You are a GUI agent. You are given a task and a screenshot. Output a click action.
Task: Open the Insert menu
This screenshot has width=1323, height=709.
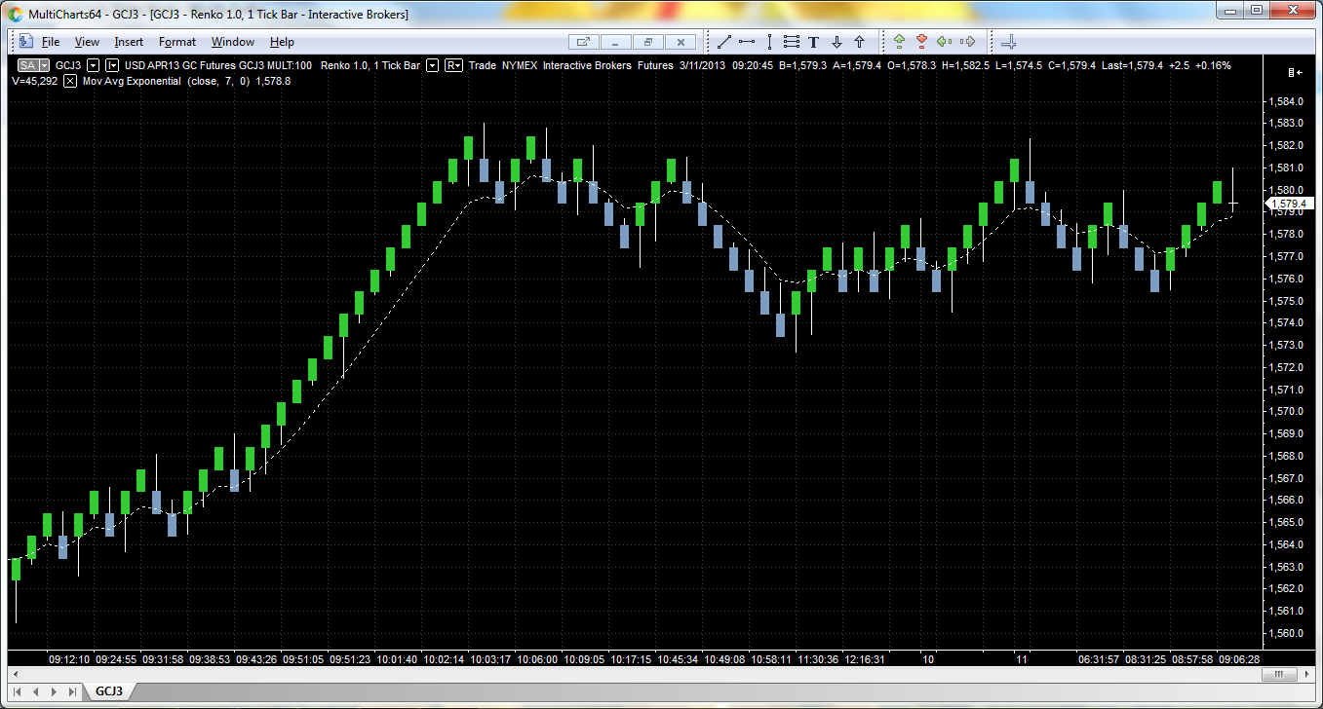pyautogui.click(x=129, y=42)
